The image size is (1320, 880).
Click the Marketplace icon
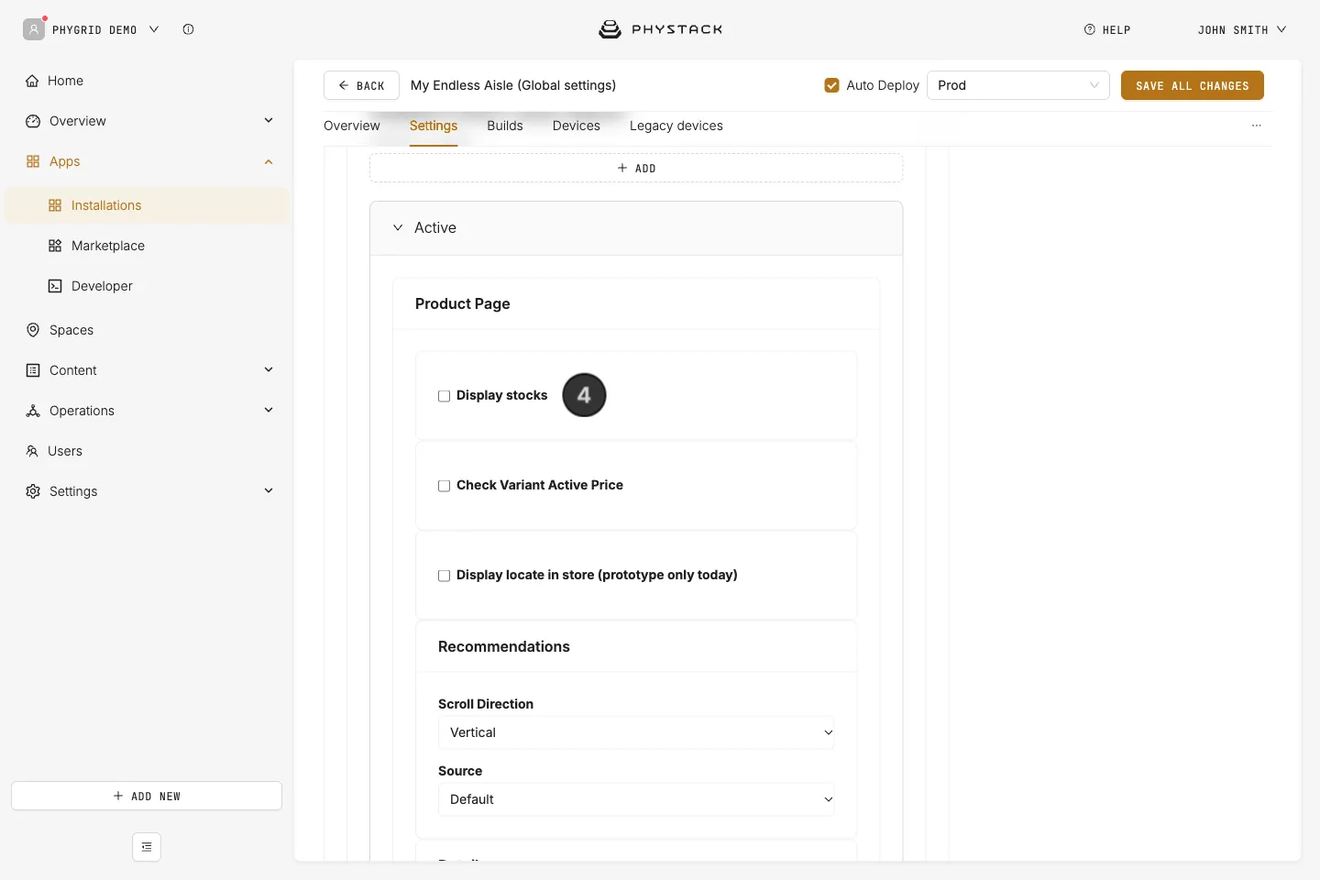tap(55, 246)
